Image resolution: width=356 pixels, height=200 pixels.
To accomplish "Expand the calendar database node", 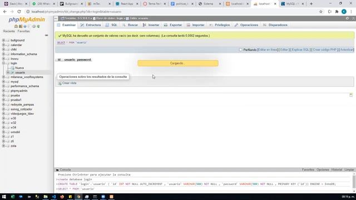I will click(3, 45).
